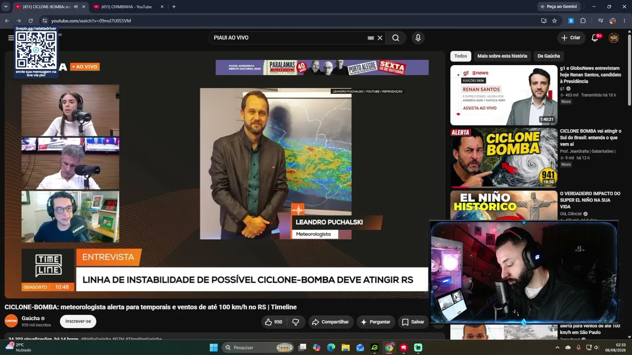Open a new browser tab
Screen dimensions: 632x355
pos(174,7)
